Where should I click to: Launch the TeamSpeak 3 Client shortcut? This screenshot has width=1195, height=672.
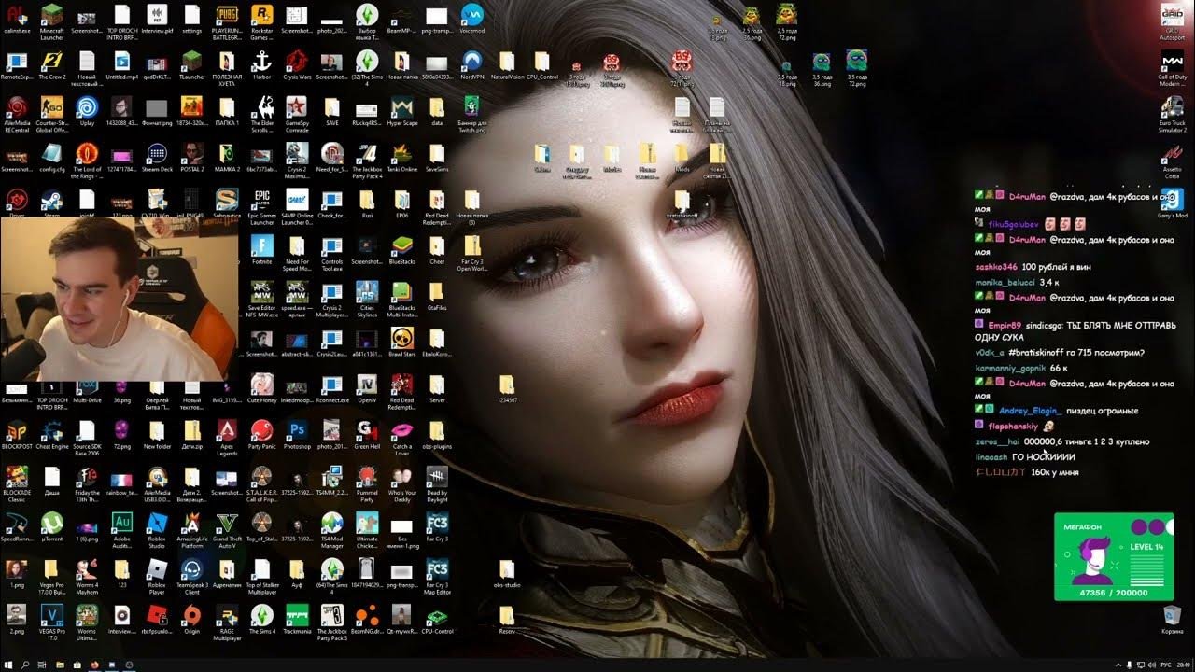pos(191,569)
